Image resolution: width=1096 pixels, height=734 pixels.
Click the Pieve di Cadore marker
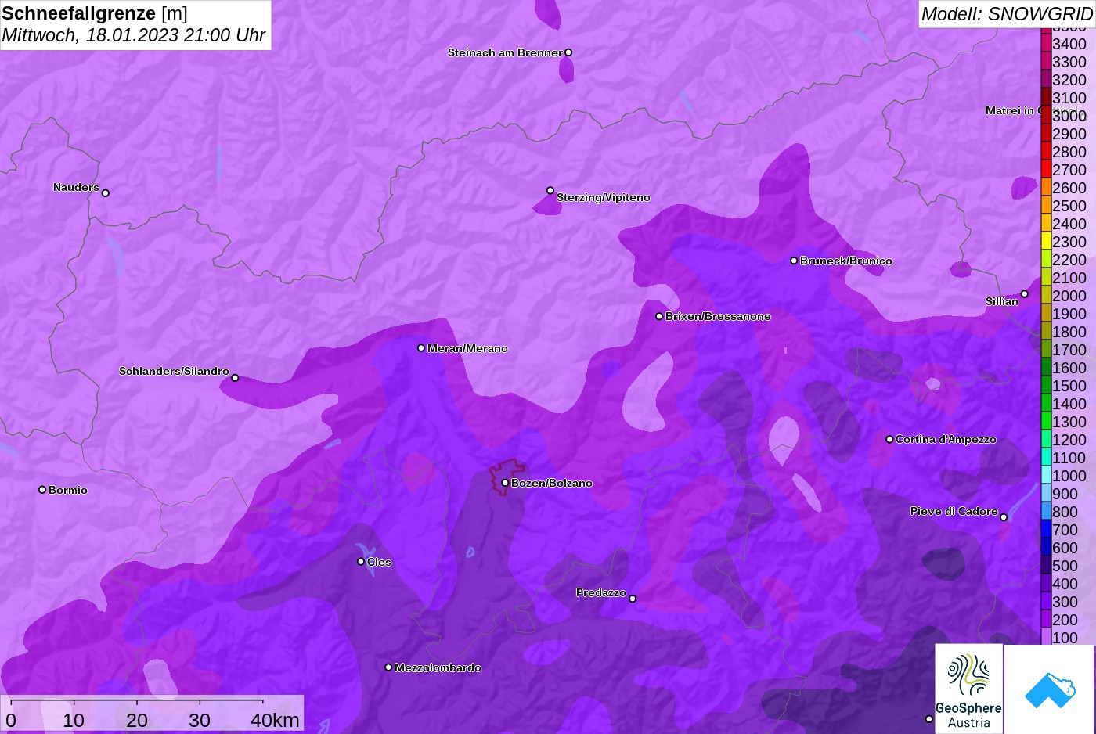(x=1004, y=517)
